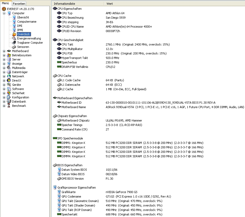The height and width of the screenshot is (217, 245).
Task: Expand the Multimedia tree node
Action: (4, 68)
